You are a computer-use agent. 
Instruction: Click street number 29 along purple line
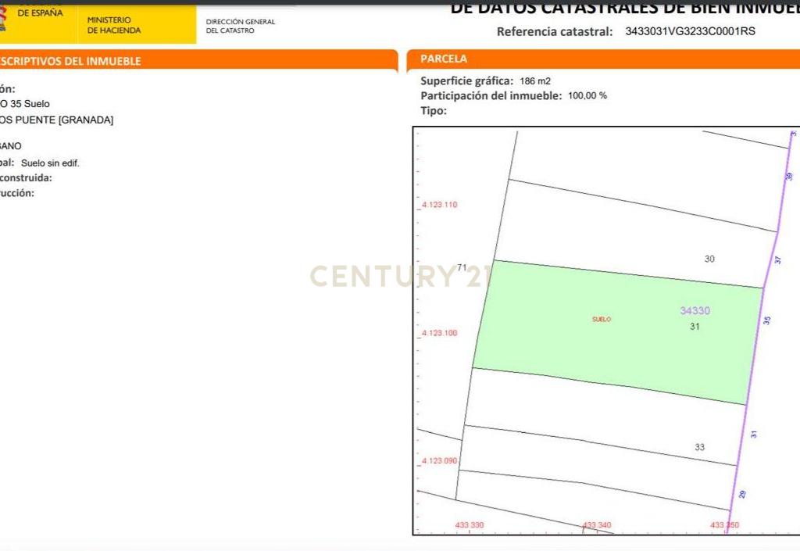pos(742,495)
